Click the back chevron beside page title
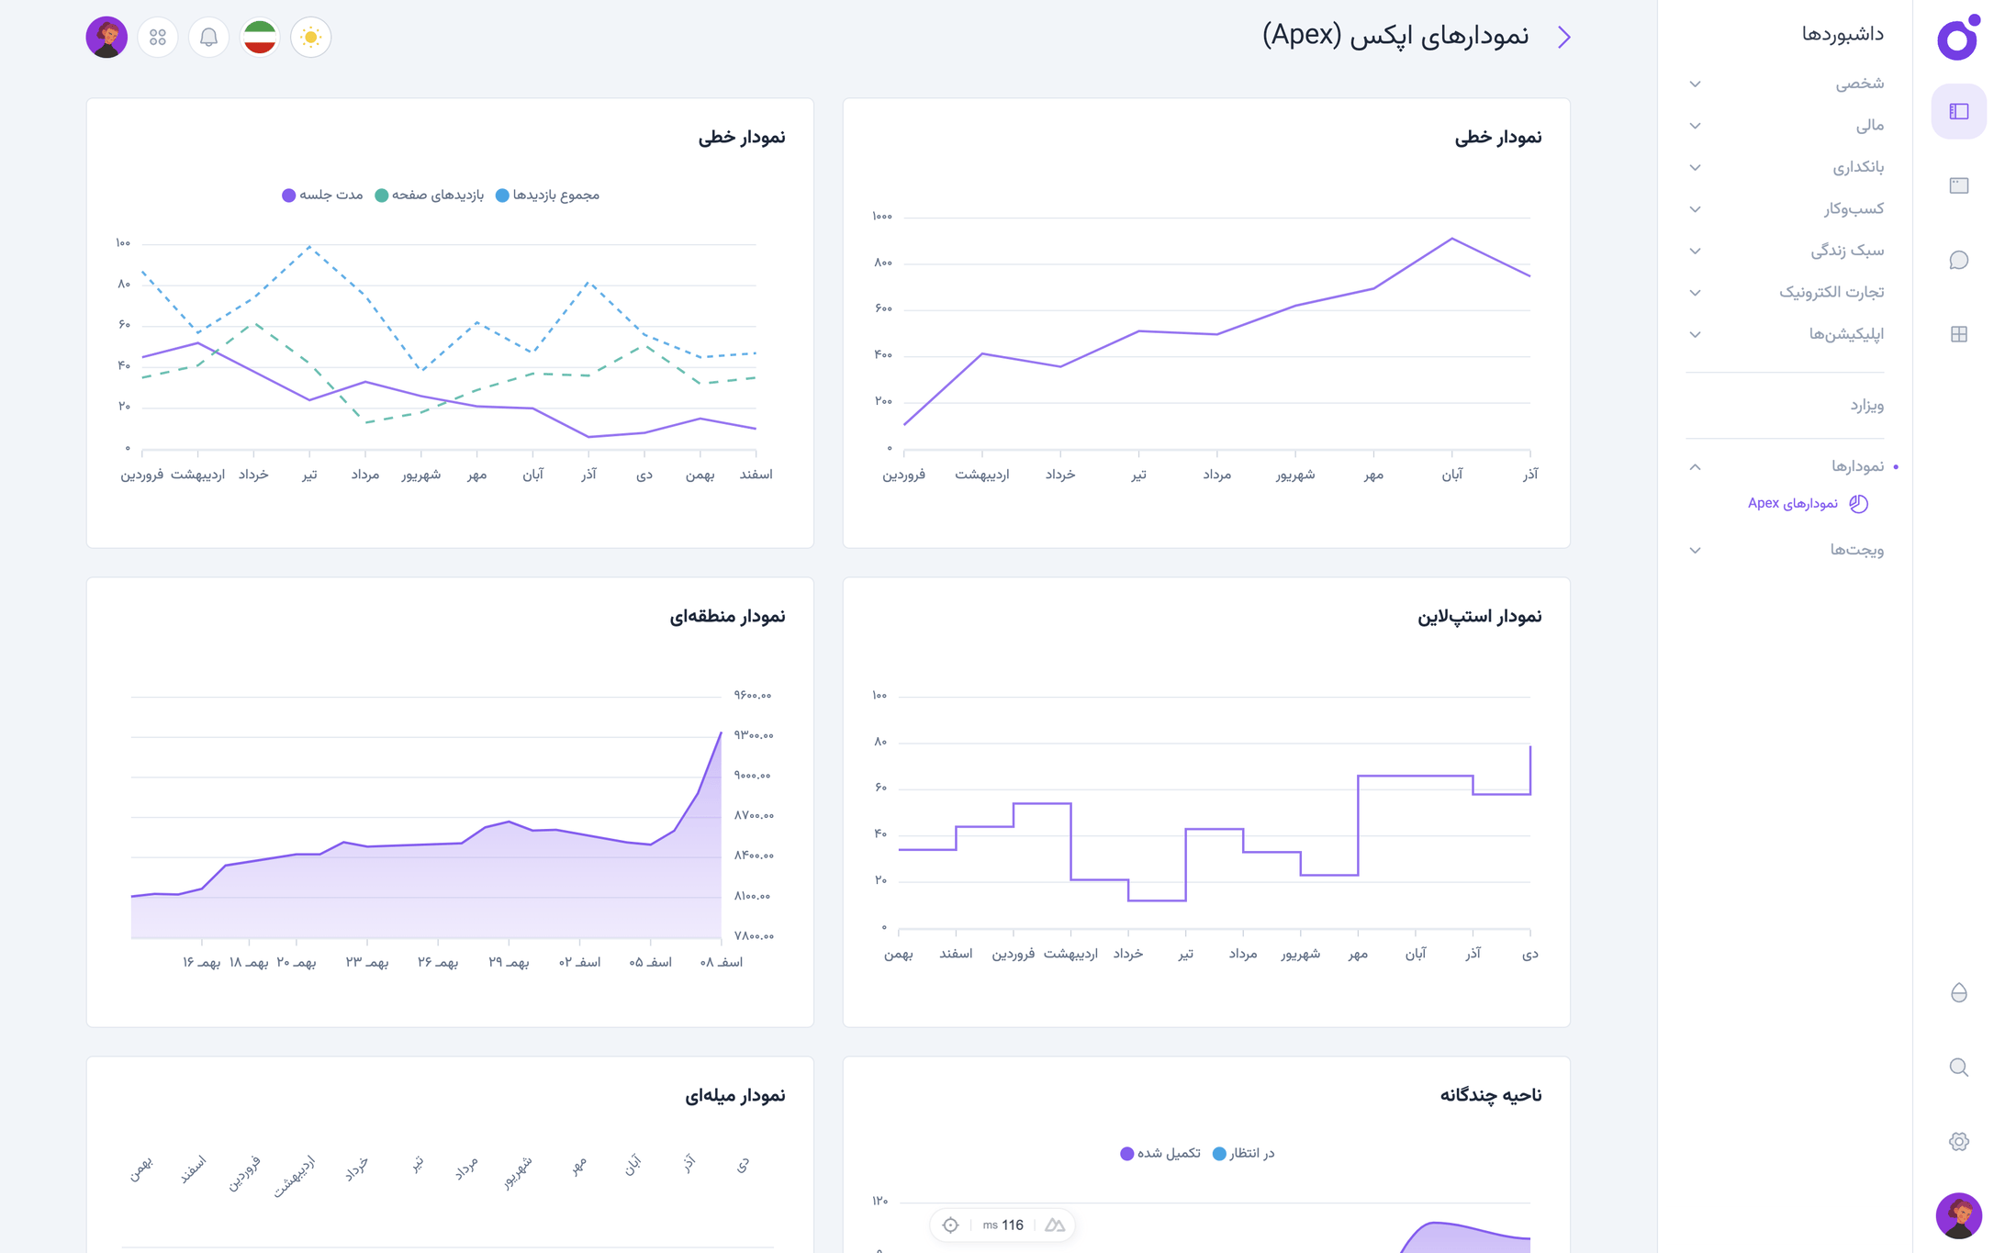Image resolution: width=2005 pixels, height=1253 pixels. (1564, 37)
